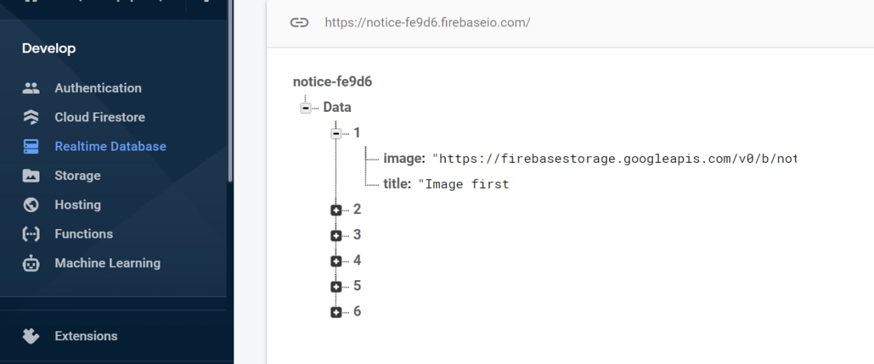Image resolution: width=874 pixels, height=364 pixels.
Task: Click the Hosting globe icon
Action: [31, 204]
